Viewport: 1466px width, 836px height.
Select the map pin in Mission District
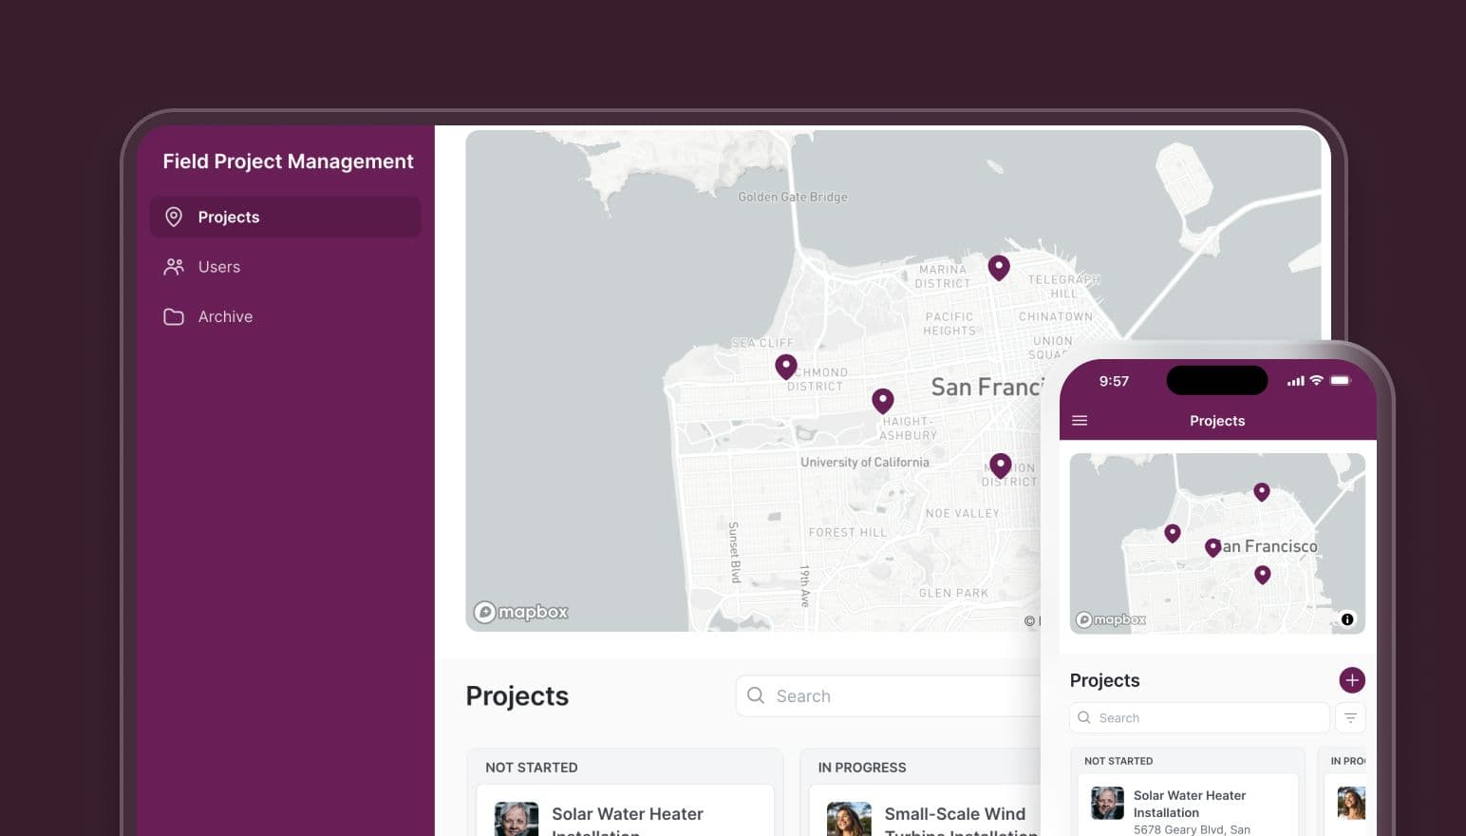1000,465
